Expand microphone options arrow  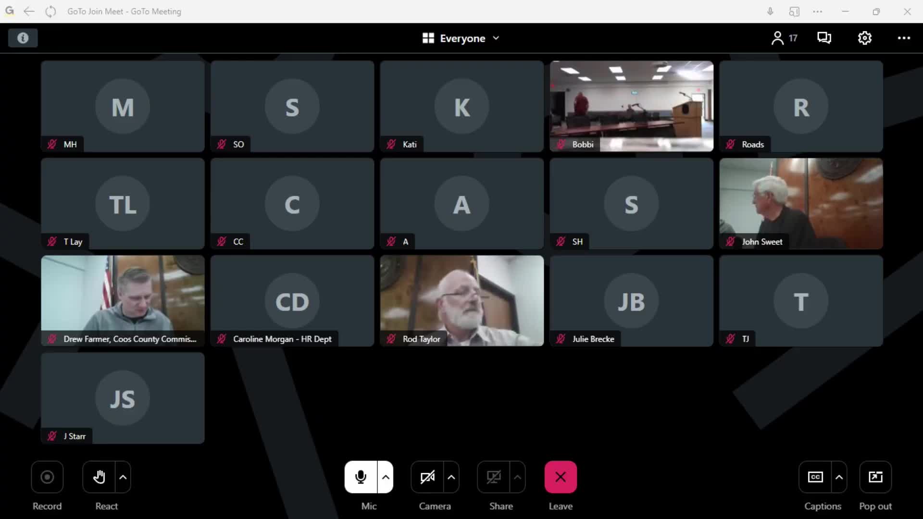pyautogui.click(x=386, y=477)
